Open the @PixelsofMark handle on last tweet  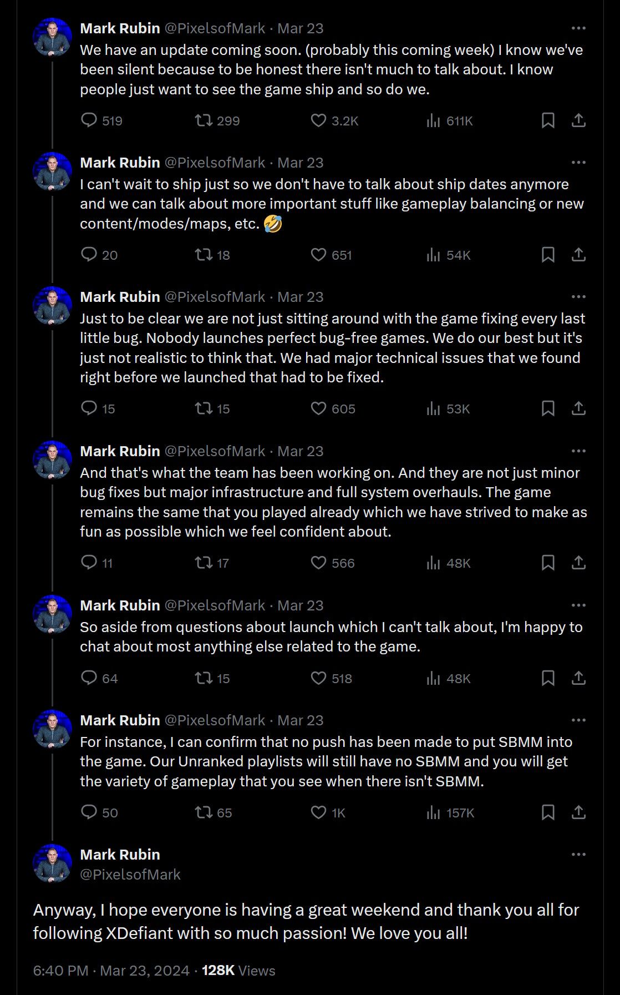[x=130, y=875]
